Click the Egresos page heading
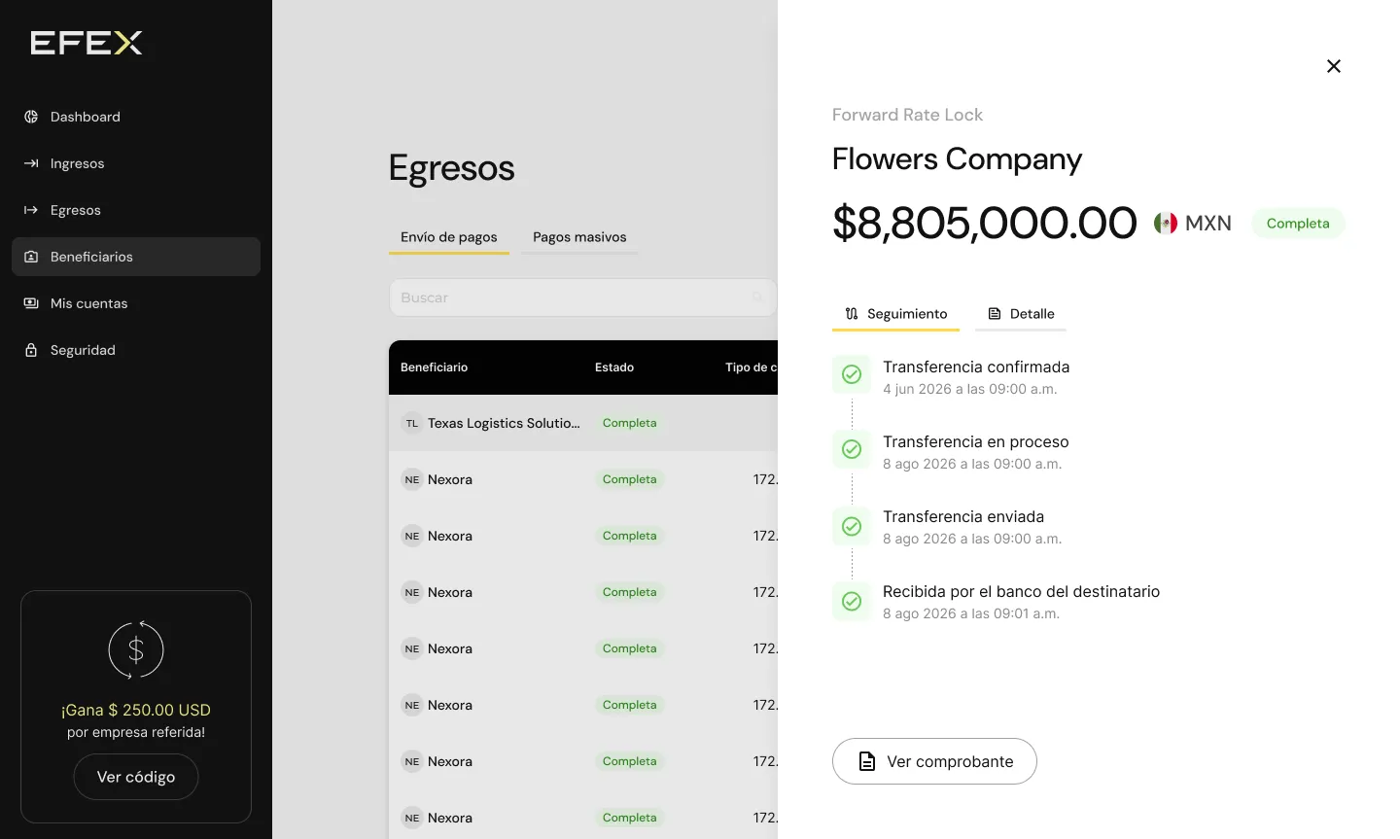Screen dimensions: 1400x839 tap(452, 168)
